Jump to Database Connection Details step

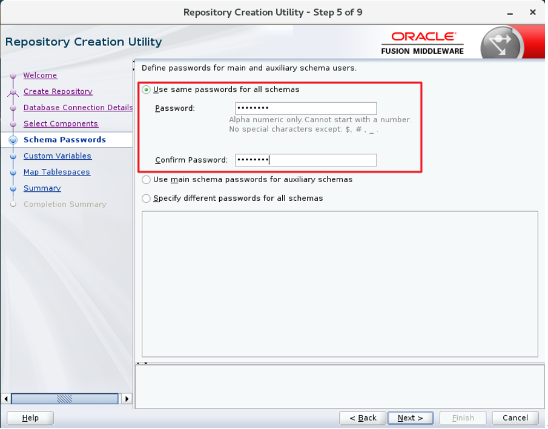tap(78, 108)
